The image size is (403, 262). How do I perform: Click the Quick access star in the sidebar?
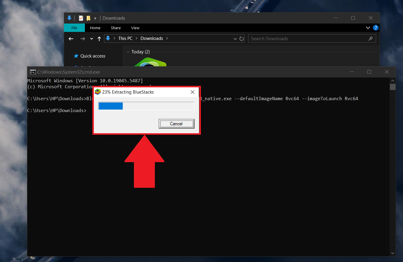coord(76,56)
